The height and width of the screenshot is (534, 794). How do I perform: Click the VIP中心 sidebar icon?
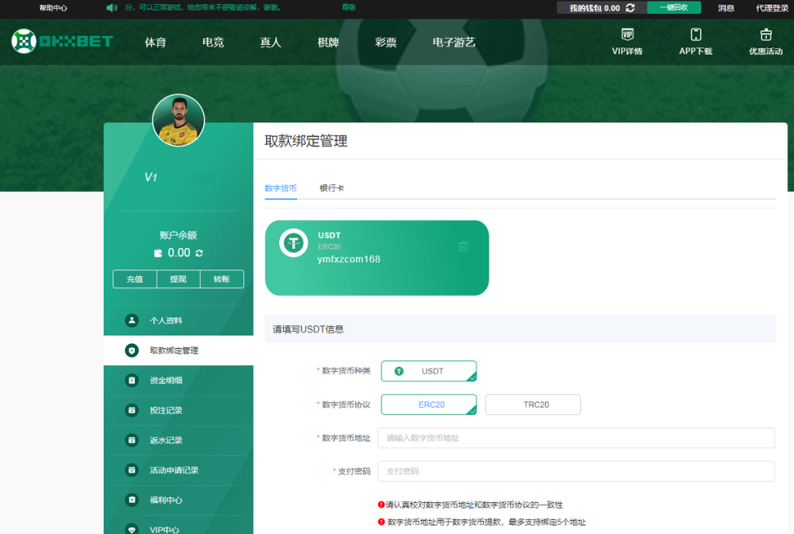pyautogui.click(x=131, y=529)
